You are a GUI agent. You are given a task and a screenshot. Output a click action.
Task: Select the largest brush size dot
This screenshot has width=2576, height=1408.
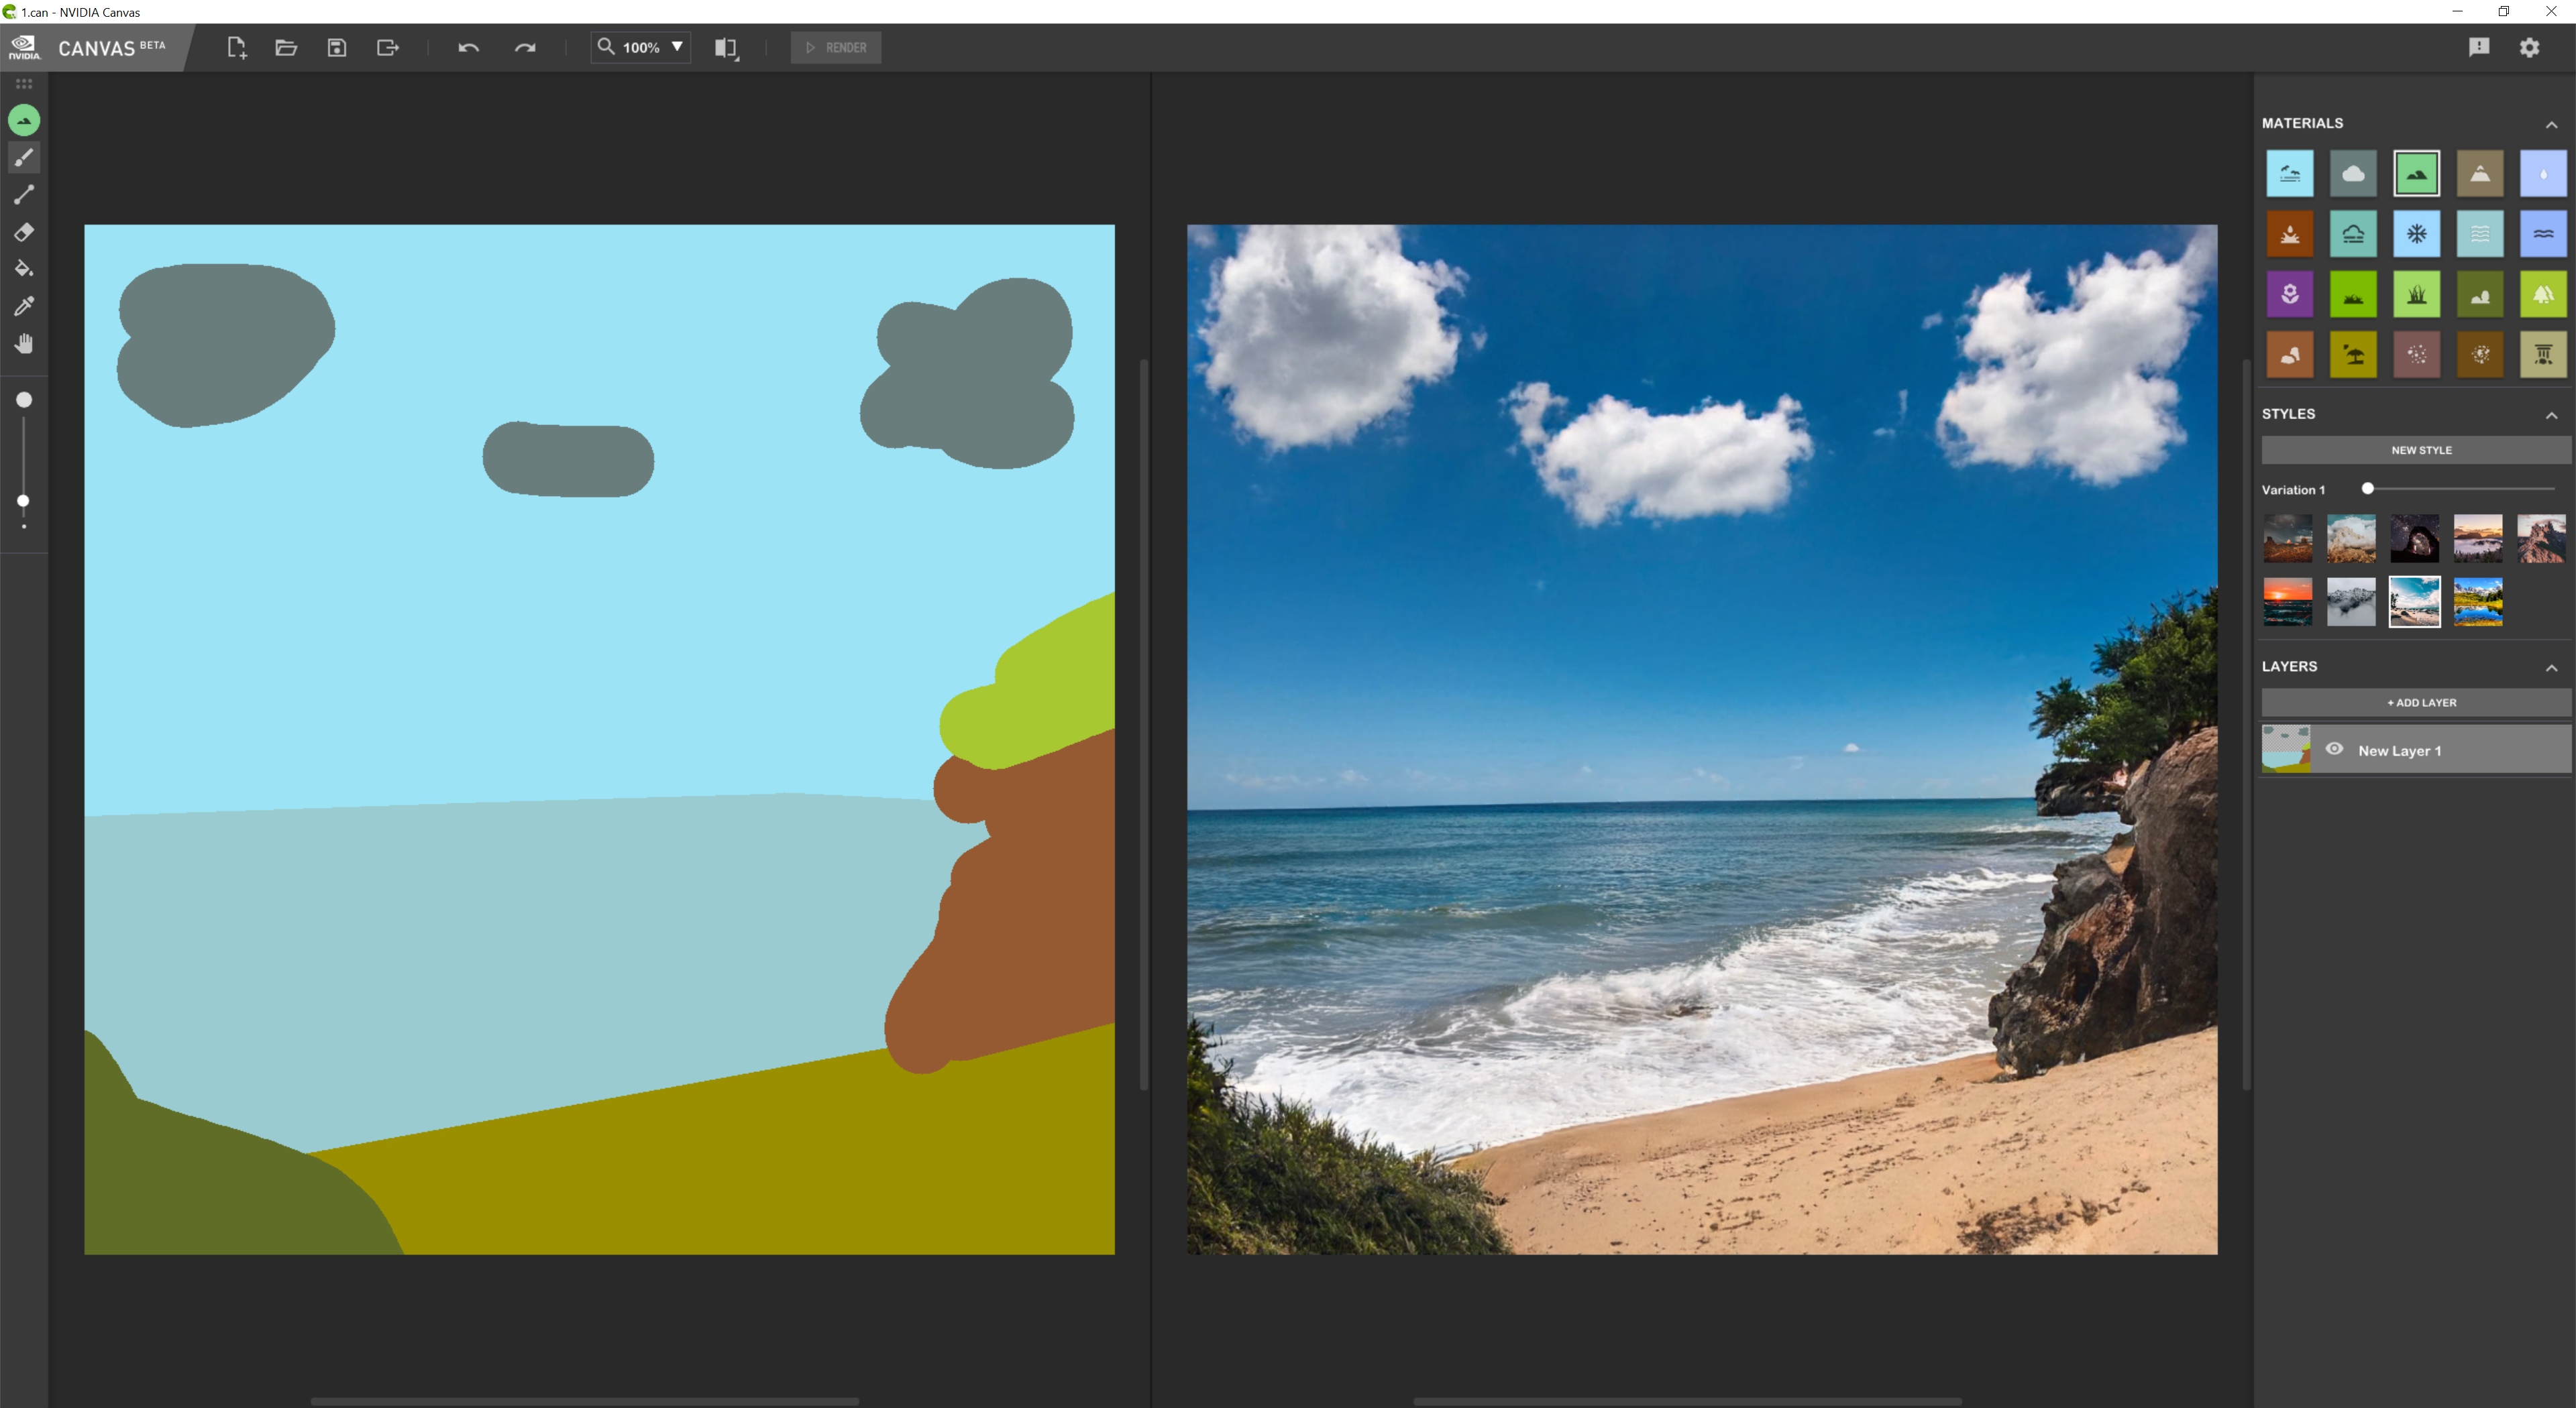point(24,400)
